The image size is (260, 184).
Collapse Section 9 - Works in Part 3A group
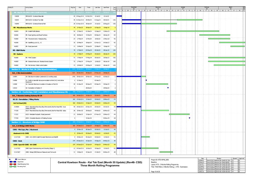coord(34,69)
